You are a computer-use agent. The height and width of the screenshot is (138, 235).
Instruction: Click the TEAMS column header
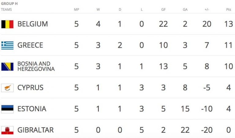(x=6, y=10)
